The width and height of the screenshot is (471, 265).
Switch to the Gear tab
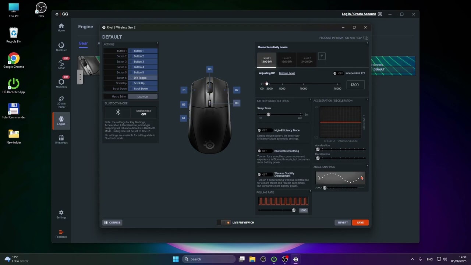(x=83, y=43)
